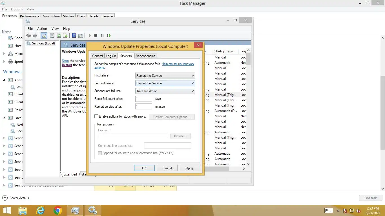
Task: Open the Help menu in Services
Action: click(67, 28)
